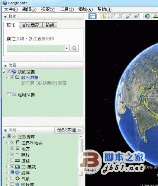Screen dimensions: 158x186
Task: Enable the 道路 layer checkbox
Action: 12,160
